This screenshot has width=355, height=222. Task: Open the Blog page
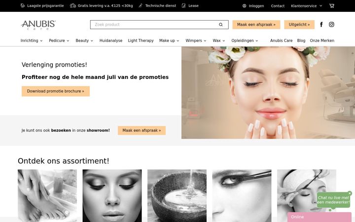click(301, 40)
